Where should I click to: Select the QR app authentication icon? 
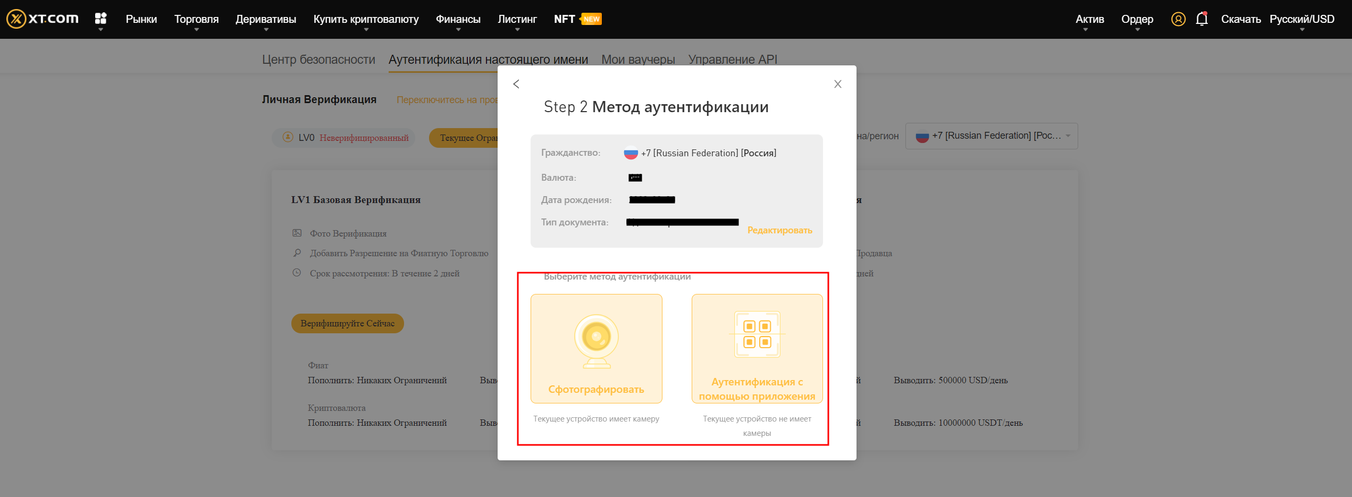coord(757,334)
